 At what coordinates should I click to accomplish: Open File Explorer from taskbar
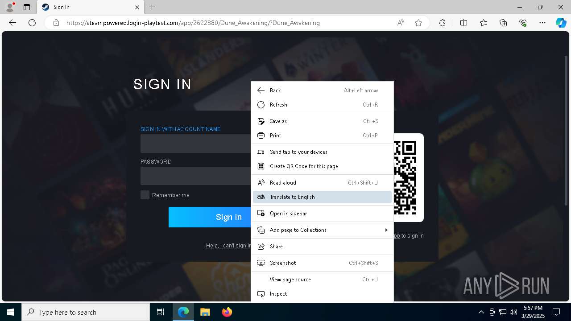pos(205,312)
